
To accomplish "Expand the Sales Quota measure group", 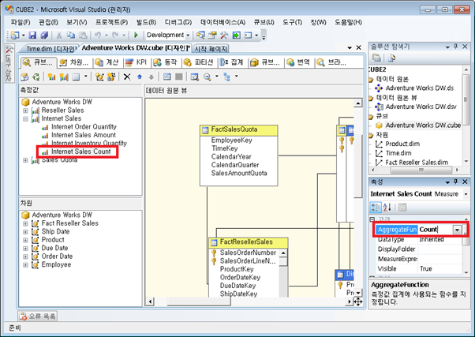I will 26,160.
